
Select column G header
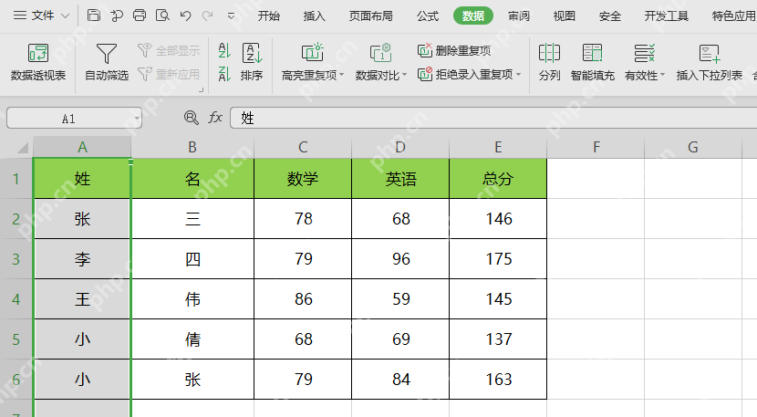693,147
